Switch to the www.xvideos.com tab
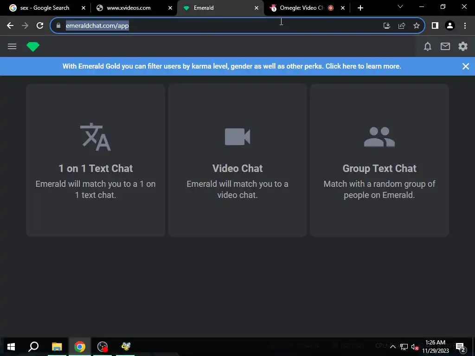Viewport: 475px width, 356px height. (128, 8)
